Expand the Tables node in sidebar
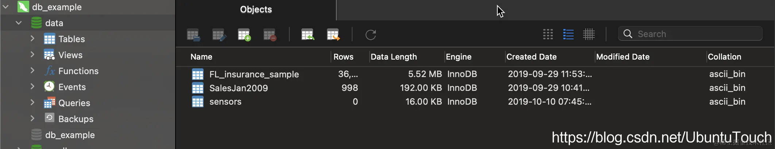The width and height of the screenshot is (775, 149). (32, 39)
